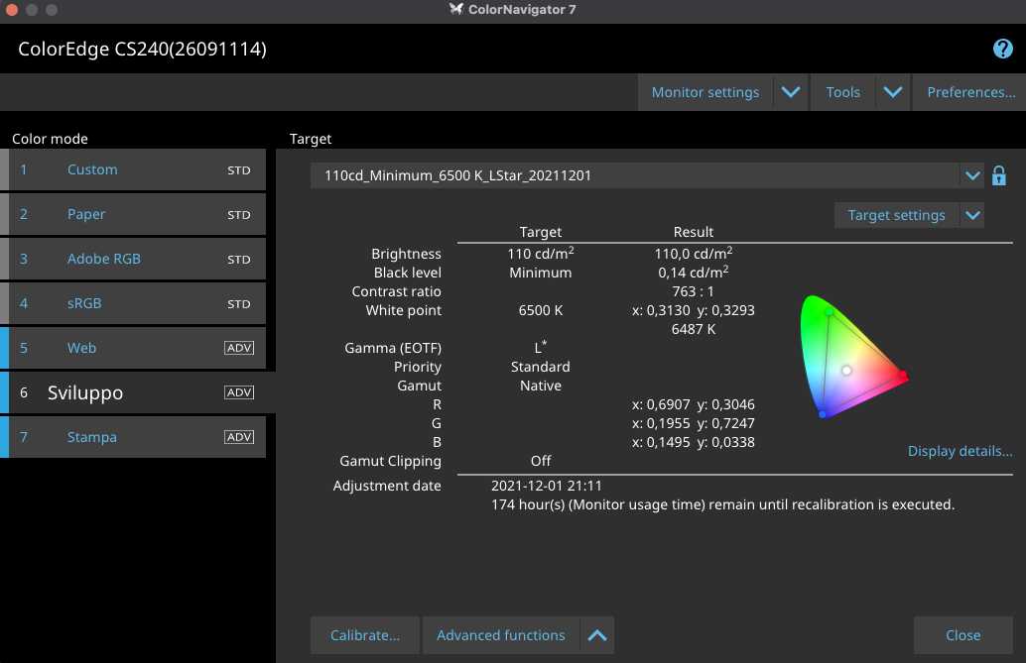Viewport: 1026px width, 663px height.
Task: Click the target lock icon
Action: [x=998, y=175]
